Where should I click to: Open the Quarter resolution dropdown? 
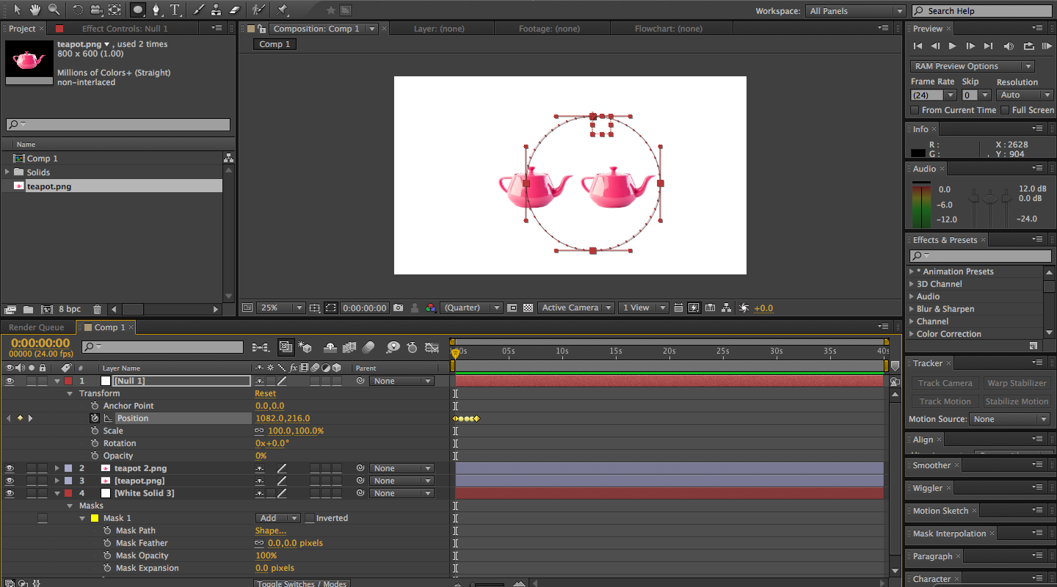pyautogui.click(x=471, y=308)
